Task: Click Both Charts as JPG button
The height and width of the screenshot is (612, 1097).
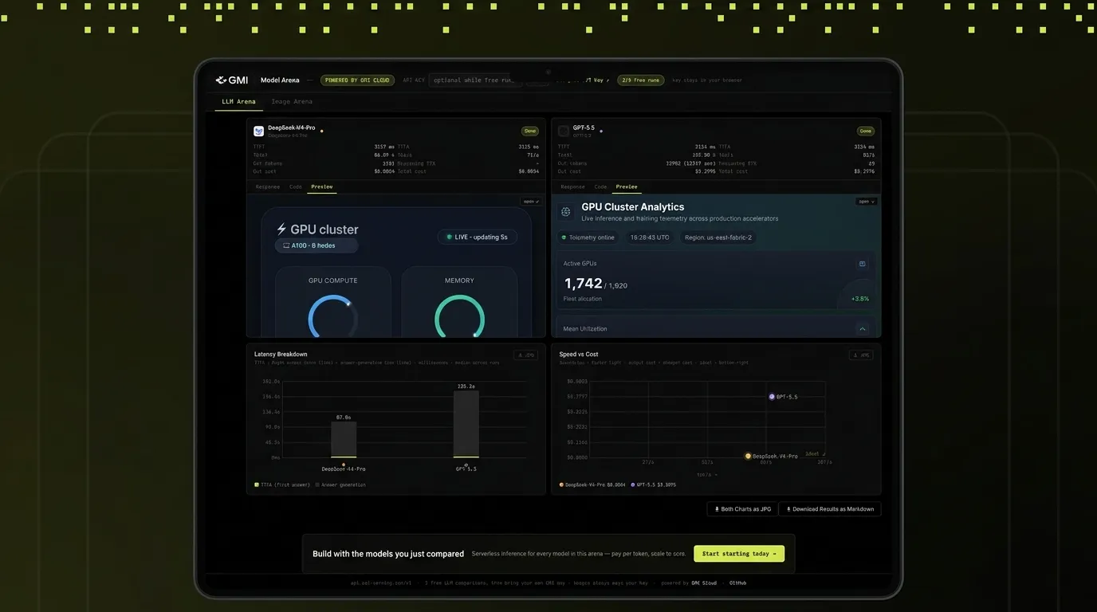Action: (742, 509)
